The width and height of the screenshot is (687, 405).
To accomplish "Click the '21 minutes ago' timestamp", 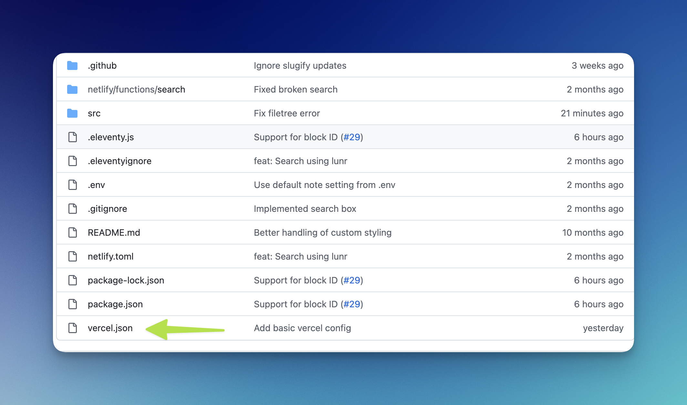I will [x=592, y=113].
